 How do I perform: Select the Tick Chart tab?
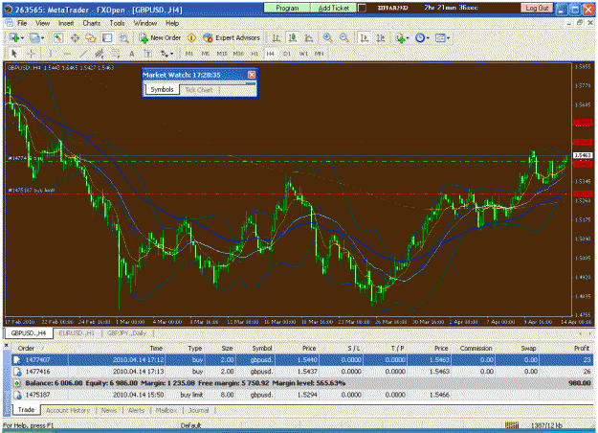point(199,90)
